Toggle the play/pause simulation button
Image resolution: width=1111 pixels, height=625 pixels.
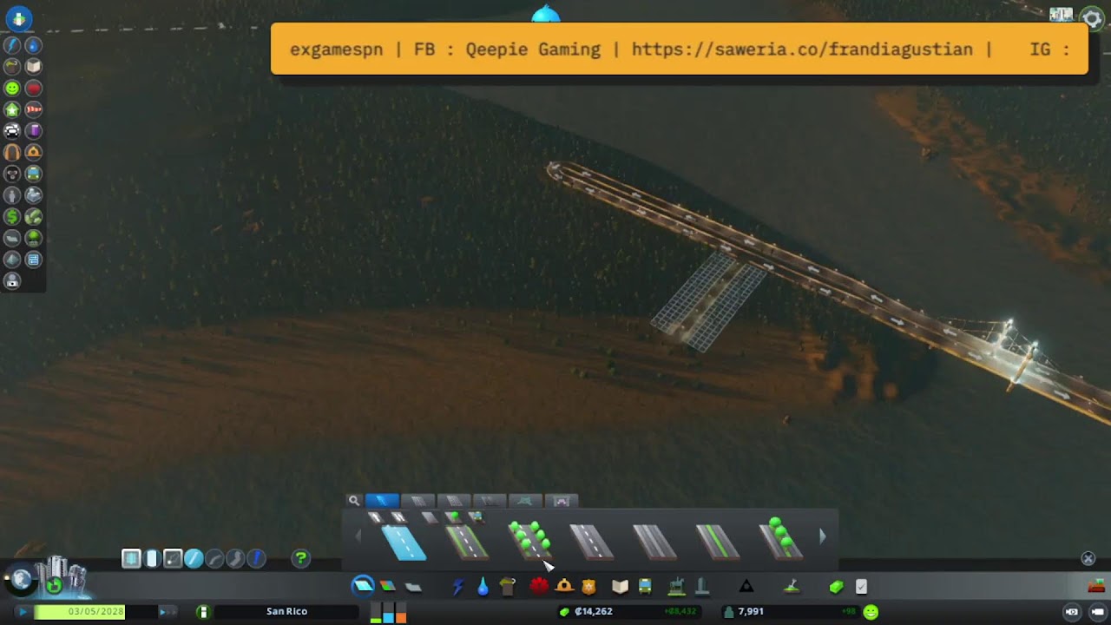pos(22,612)
